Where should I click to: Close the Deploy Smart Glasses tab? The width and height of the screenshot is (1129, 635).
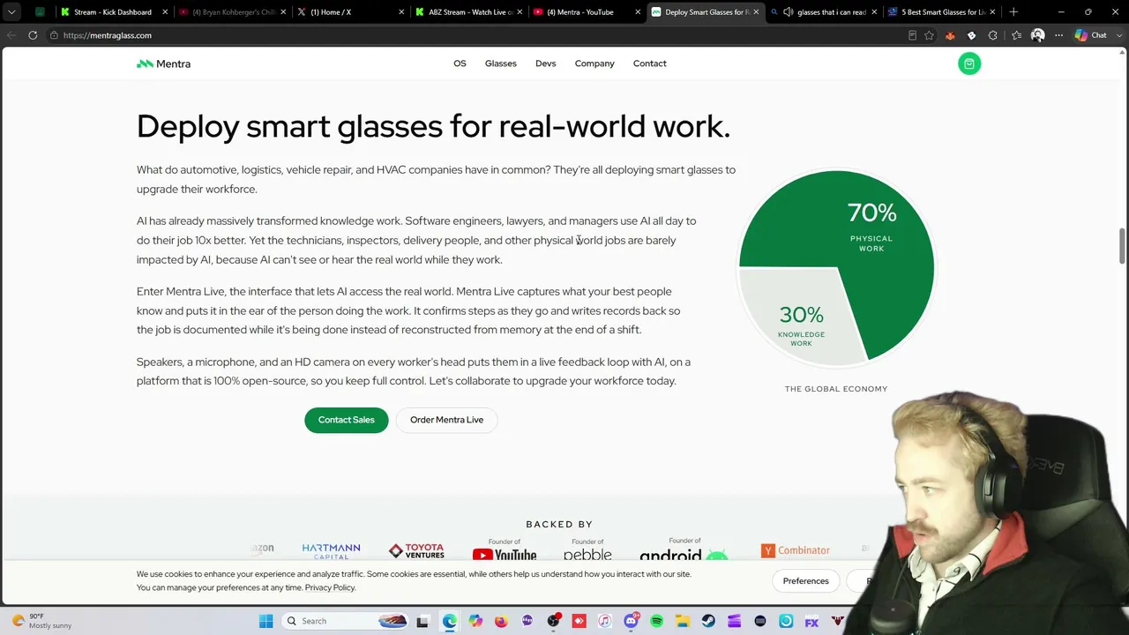(x=756, y=12)
